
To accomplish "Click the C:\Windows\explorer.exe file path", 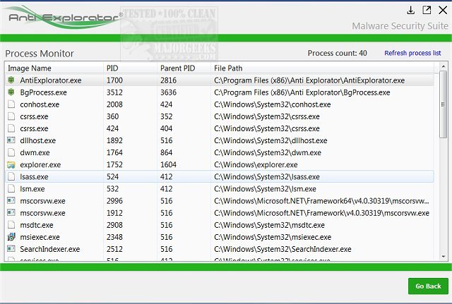I will pyautogui.click(x=256, y=164).
